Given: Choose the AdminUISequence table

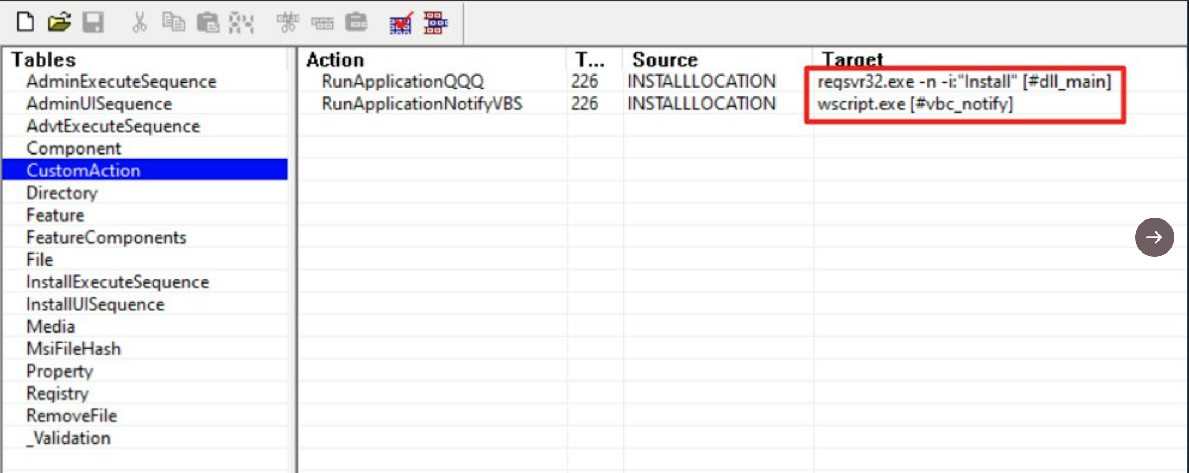Looking at the screenshot, I should click(99, 104).
